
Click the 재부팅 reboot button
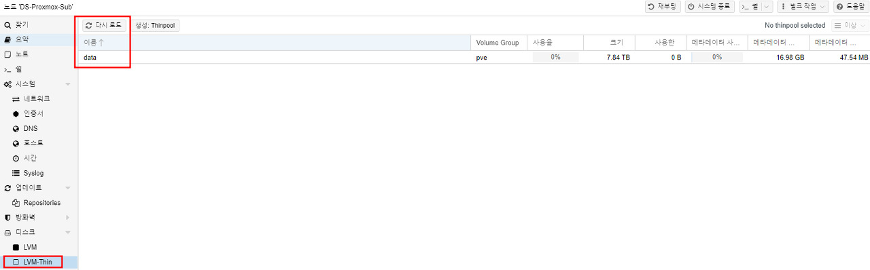point(663,6)
